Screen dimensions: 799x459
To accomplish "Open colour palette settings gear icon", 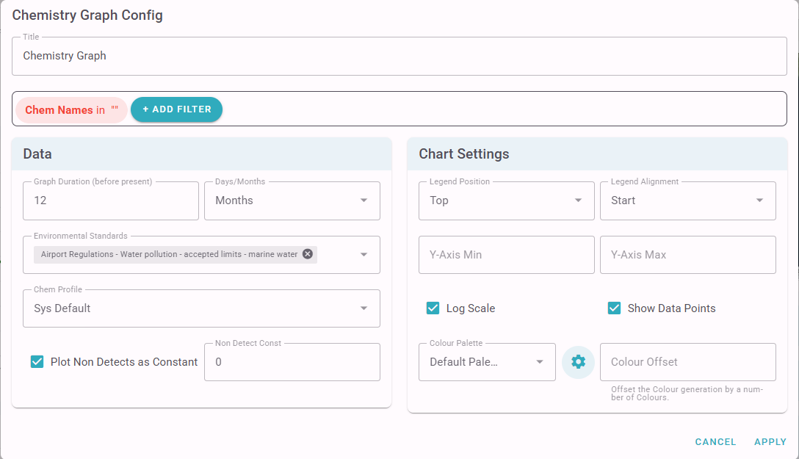I will pyautogui.click(x=578, y=362).
